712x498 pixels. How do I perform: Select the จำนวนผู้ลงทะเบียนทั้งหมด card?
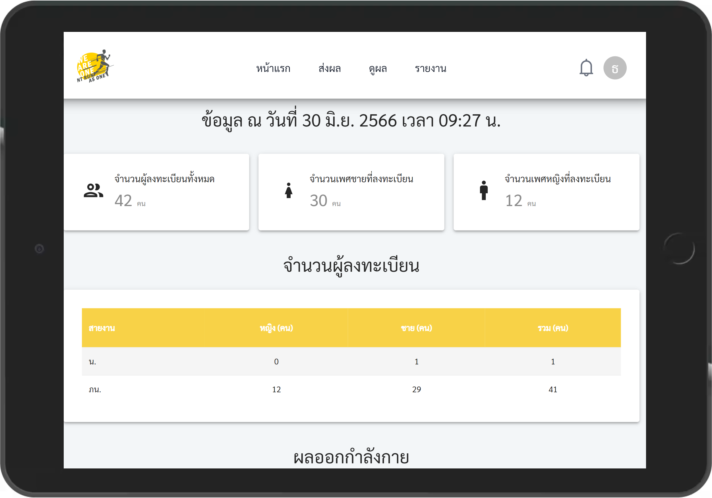tap(156, 192)
